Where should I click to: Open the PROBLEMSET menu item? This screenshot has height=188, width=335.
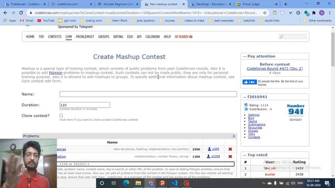[x=85, y=37]
